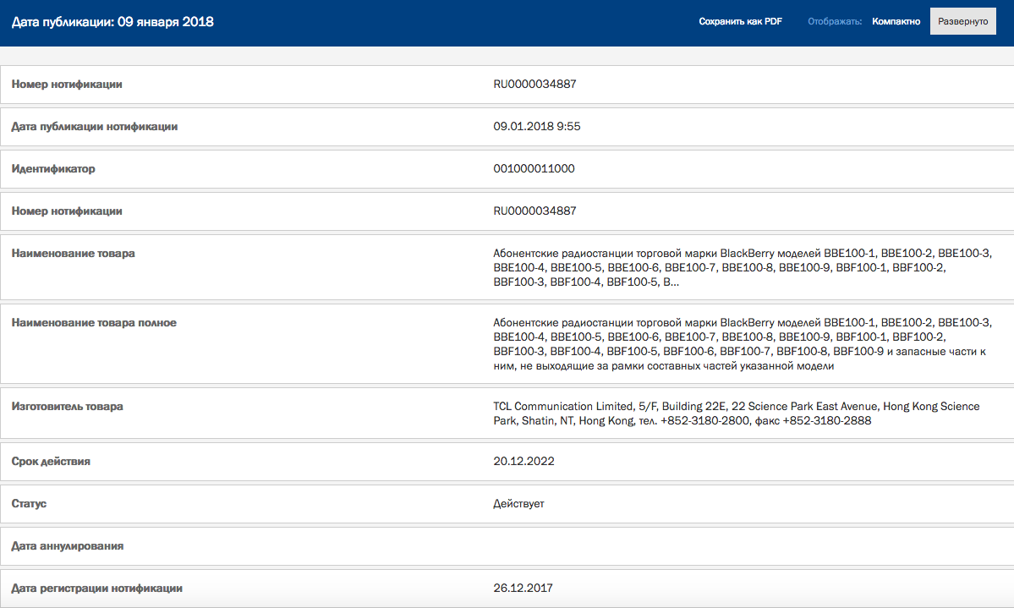Click the status value 'Действует'
This screenshot has width=1014, height=608.
(518, 504)
